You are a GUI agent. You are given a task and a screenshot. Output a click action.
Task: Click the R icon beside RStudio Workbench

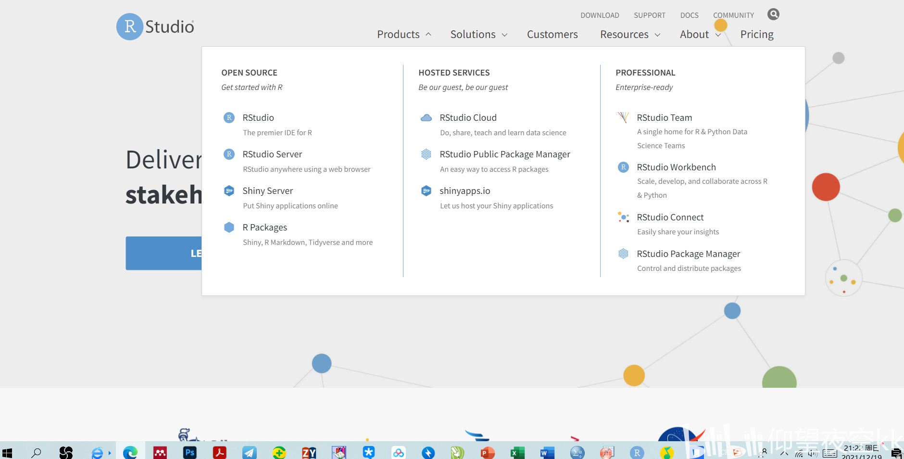pos(624,167)
